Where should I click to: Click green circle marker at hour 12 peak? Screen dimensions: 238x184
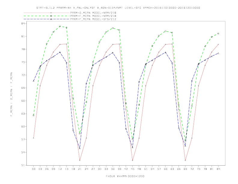60,26
